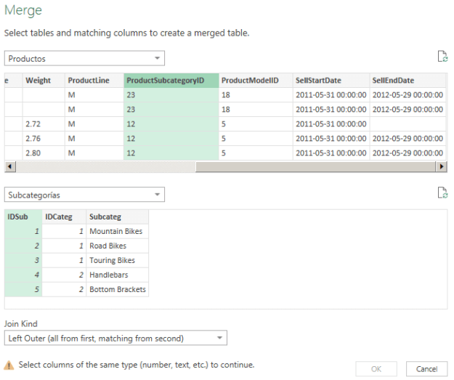454x380 pixels.
Task: Click the warning triangle icon
Action: pos(9,365)
